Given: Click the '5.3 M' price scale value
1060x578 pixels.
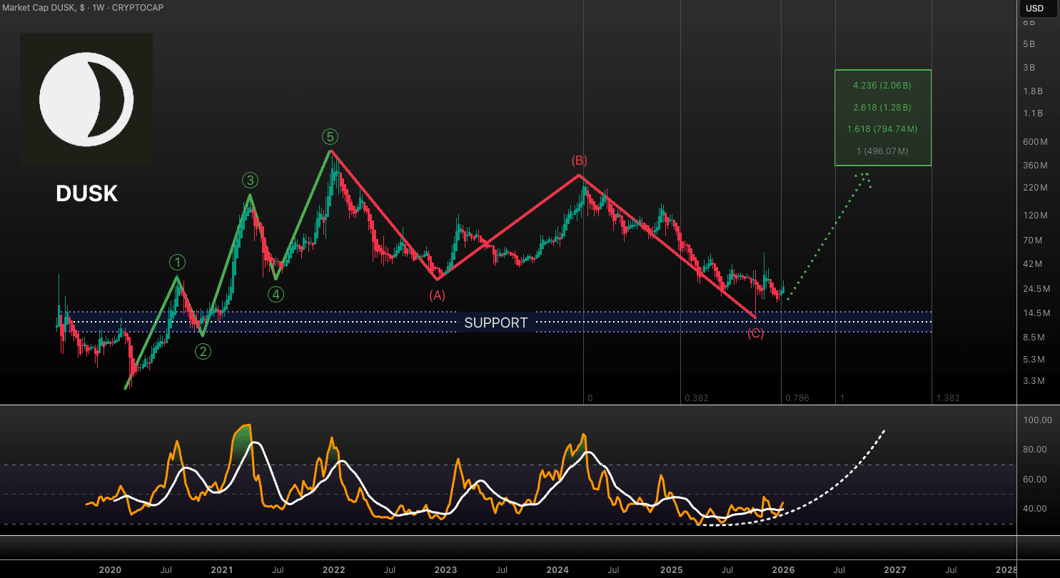Looking at the screenshot, I should coord(1034,360).
